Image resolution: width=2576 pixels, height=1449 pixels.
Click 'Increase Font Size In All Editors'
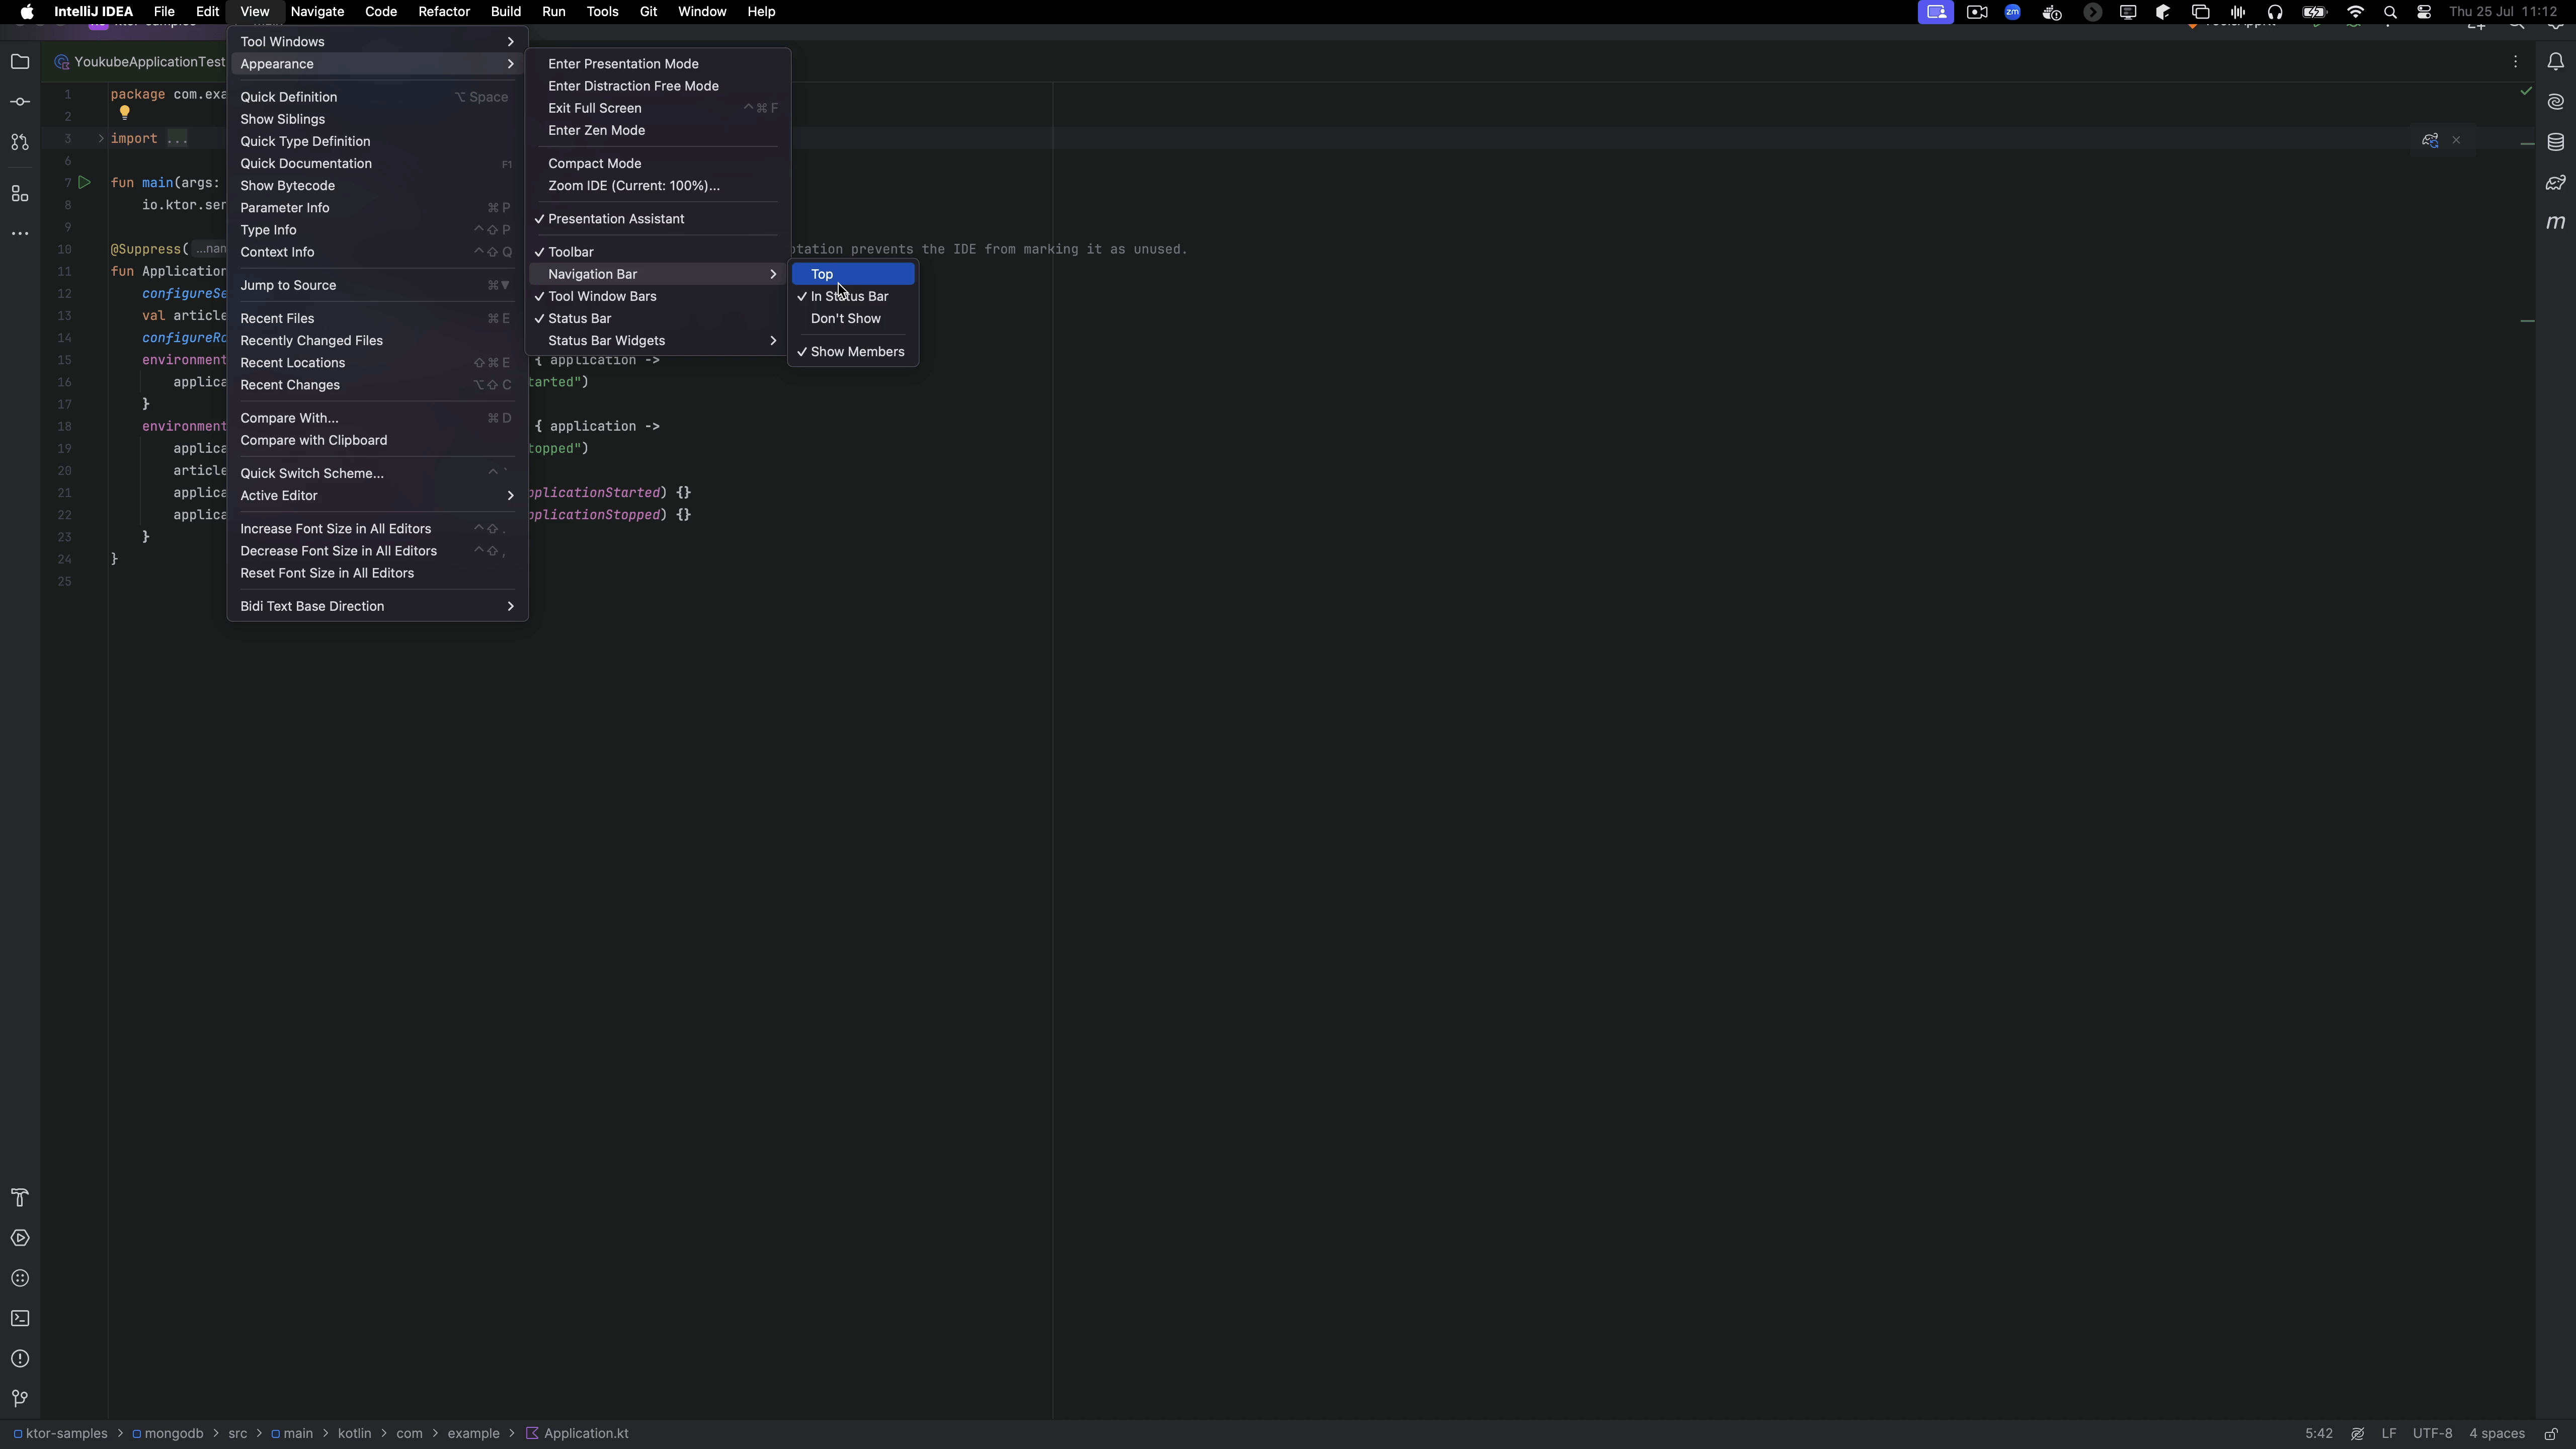(x=336, y=527)
